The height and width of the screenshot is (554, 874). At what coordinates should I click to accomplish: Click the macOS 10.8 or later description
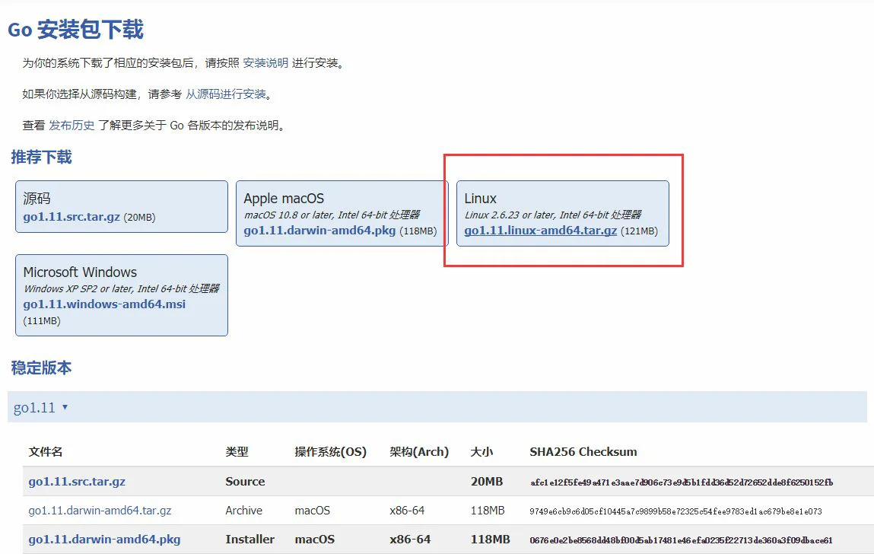tap(332, 215)
